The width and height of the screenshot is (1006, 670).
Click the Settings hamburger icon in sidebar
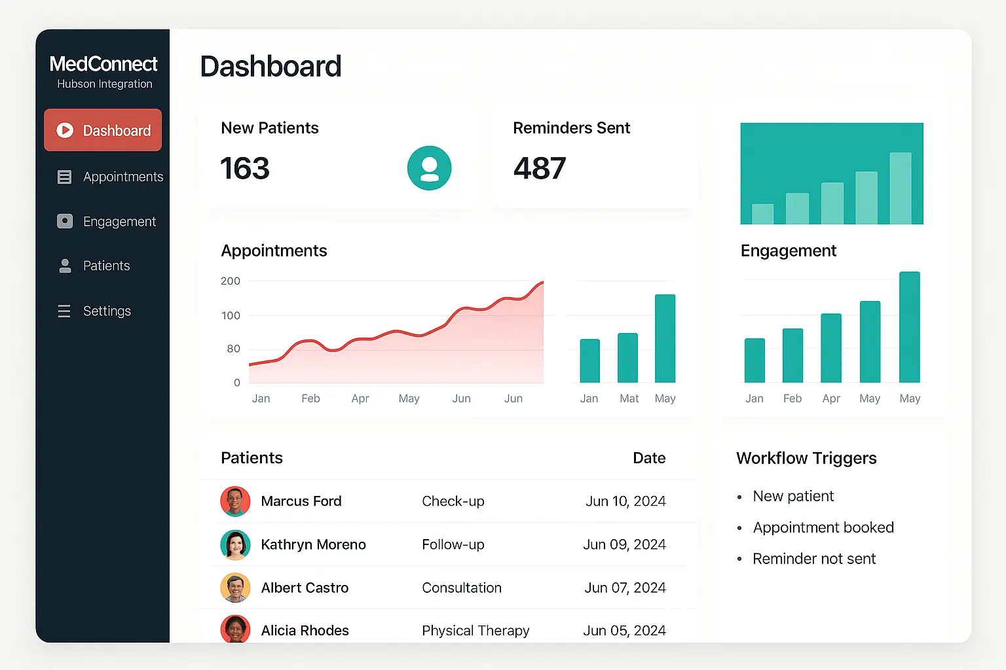pyautogui.click(x=64, y=311)
